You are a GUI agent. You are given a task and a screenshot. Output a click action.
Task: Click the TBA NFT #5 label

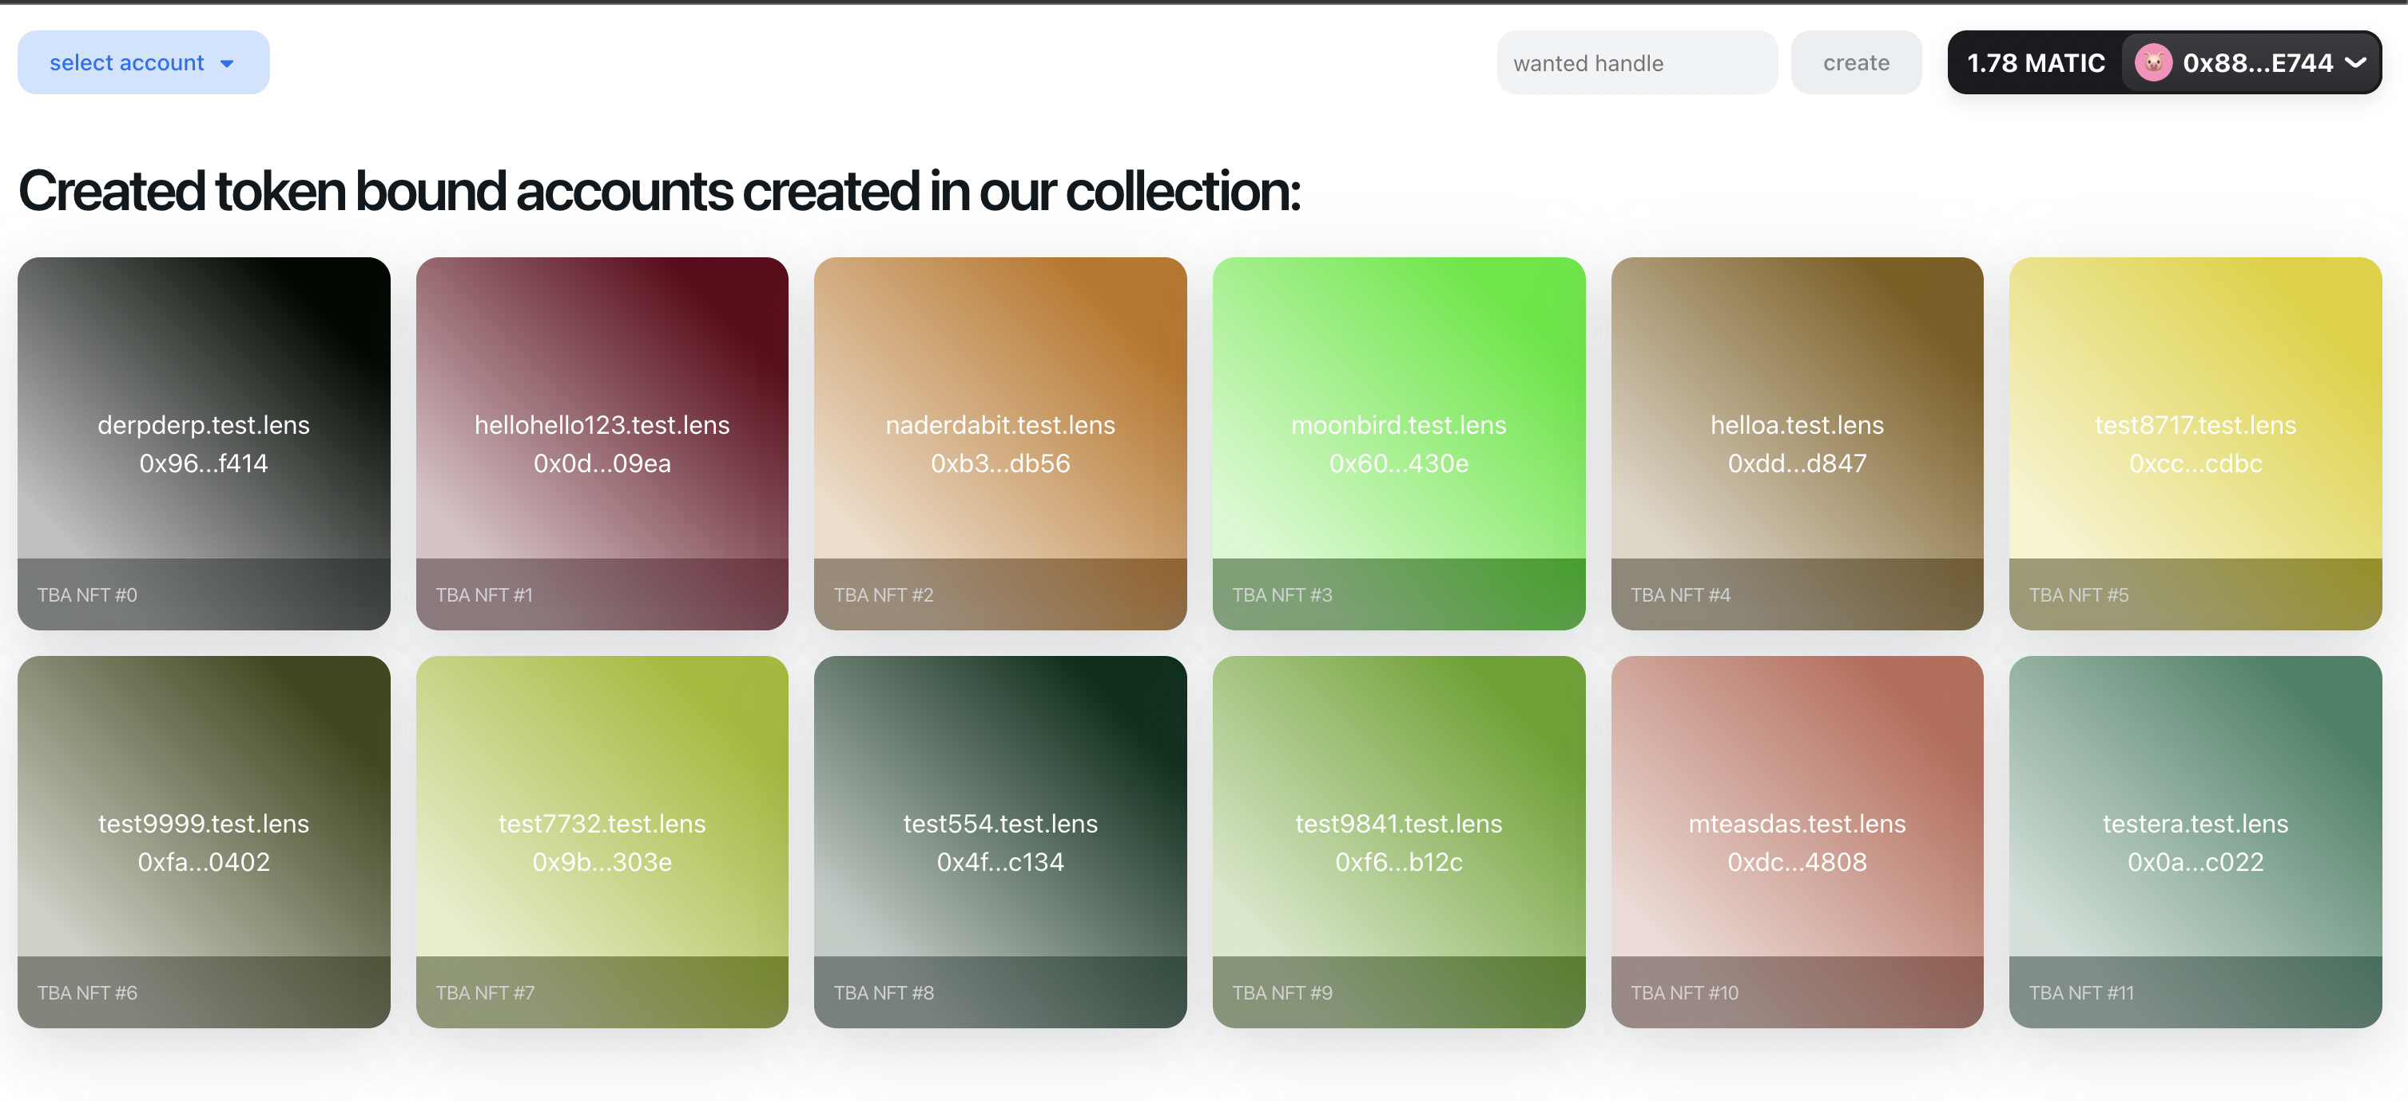(x=2079, y=594)
